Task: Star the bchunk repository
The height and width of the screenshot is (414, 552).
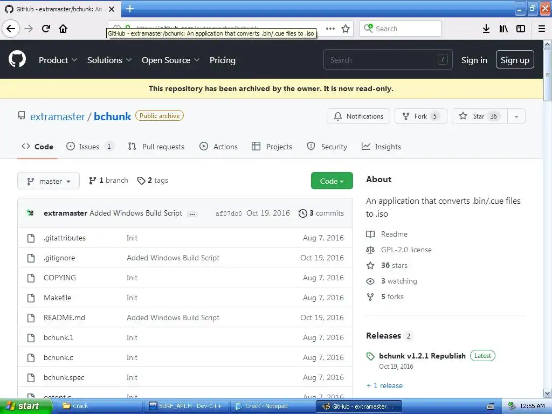Action: 479,116
